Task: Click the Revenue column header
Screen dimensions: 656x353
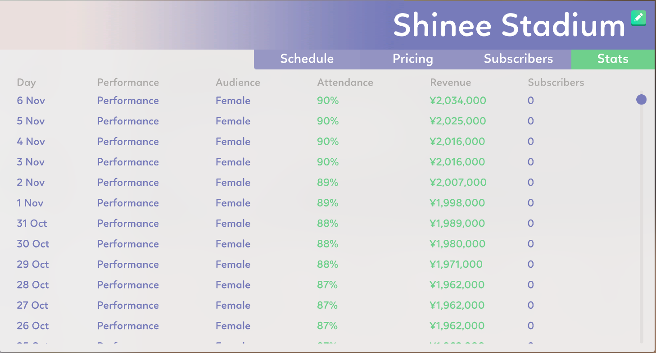Action: coord(450,83)
